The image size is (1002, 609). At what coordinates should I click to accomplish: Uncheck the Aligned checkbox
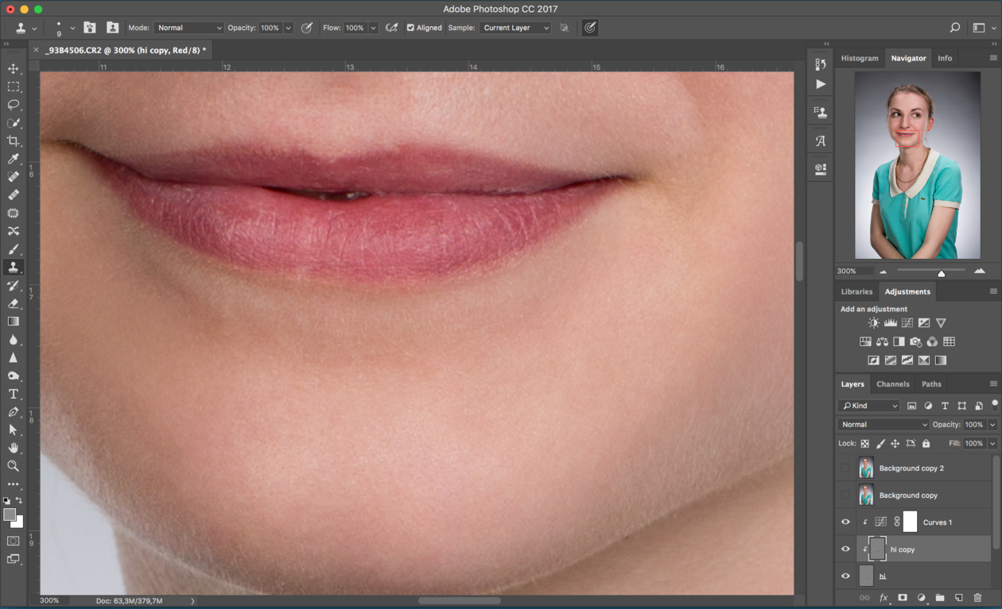[410, 28]
